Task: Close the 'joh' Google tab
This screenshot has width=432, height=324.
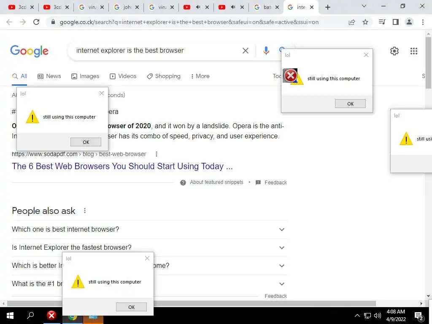Action: (137, 8)
